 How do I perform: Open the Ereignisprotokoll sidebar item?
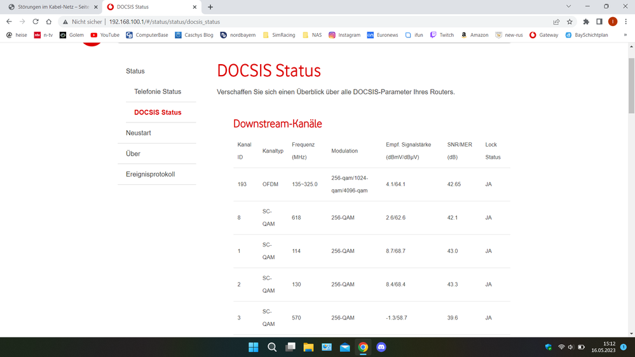point(150,175)
